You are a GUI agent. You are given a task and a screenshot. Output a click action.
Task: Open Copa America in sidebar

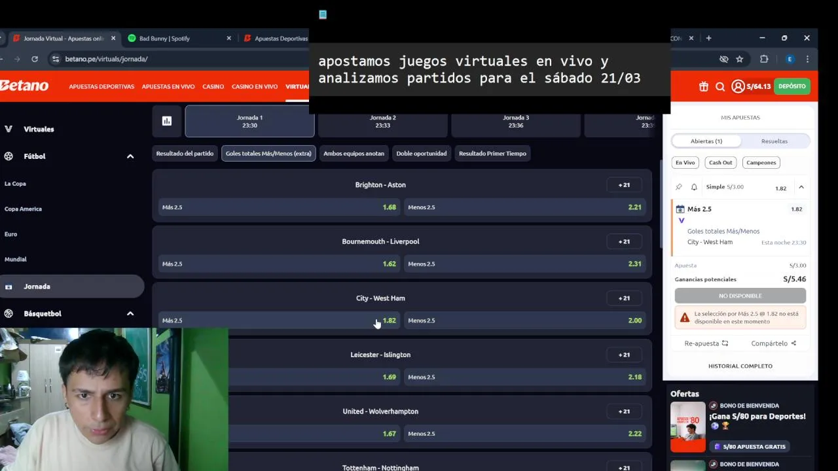click(23, 209)
